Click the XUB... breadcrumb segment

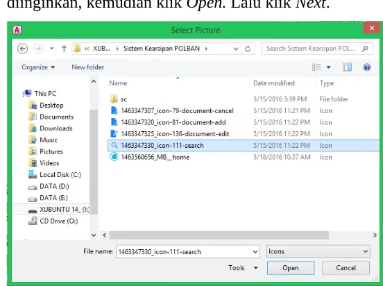[101, 49]
